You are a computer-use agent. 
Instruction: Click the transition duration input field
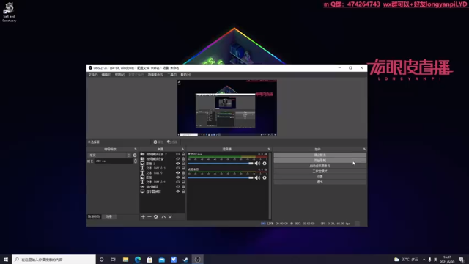click(x=114, y=161)
